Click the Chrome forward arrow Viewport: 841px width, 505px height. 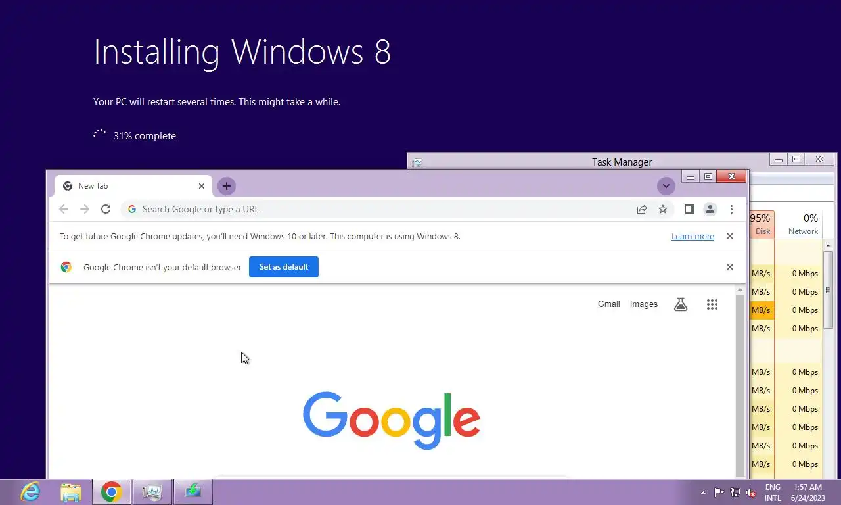(x=85, y=209)
